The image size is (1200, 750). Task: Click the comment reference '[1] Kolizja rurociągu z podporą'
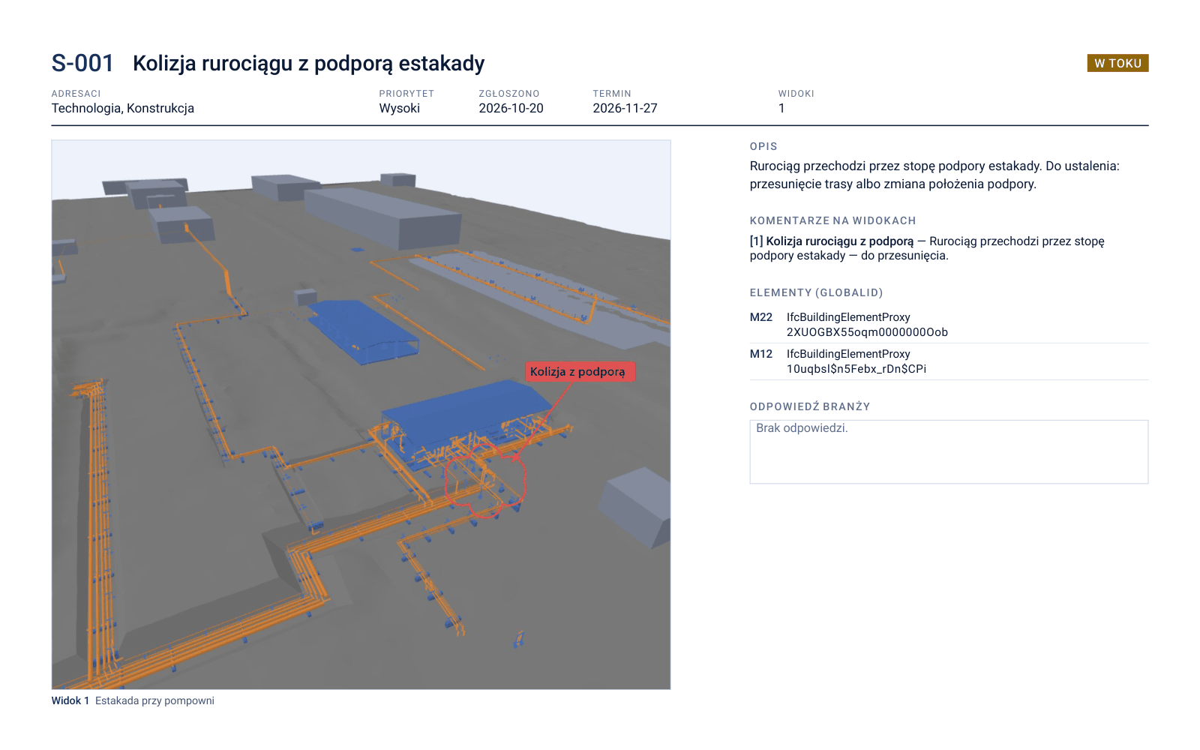(832, 241)
